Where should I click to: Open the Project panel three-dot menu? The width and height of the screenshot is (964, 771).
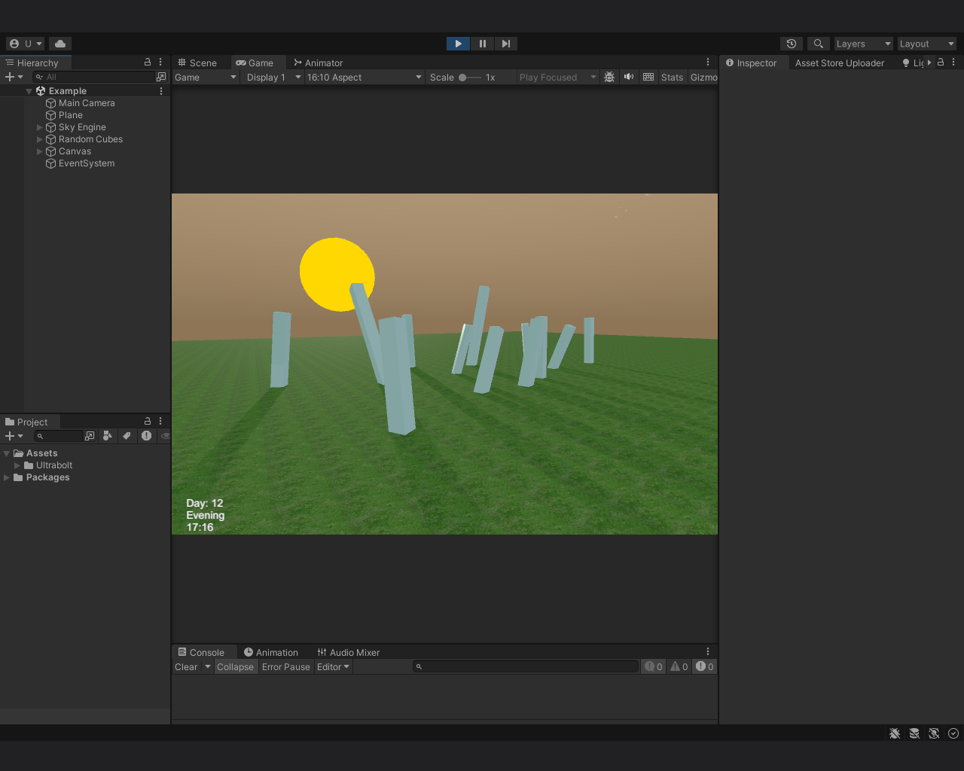click(160, 421)
